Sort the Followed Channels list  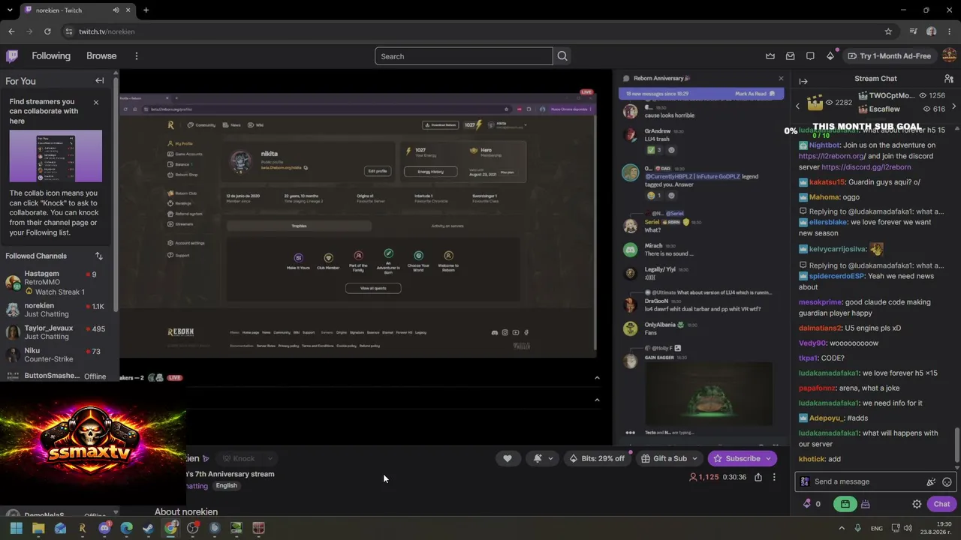tap(98, 256)
